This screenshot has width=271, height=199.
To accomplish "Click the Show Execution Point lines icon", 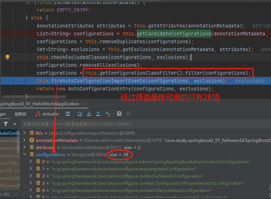I will tap(68, 114).
